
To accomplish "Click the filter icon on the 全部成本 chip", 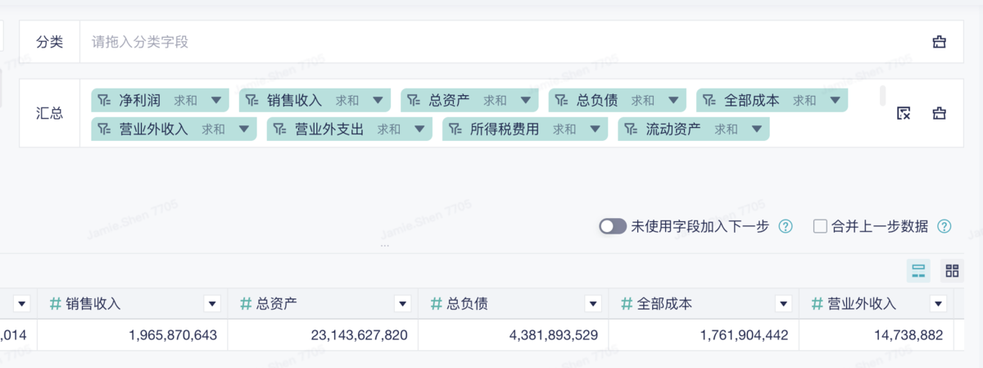I will (709, 101).
